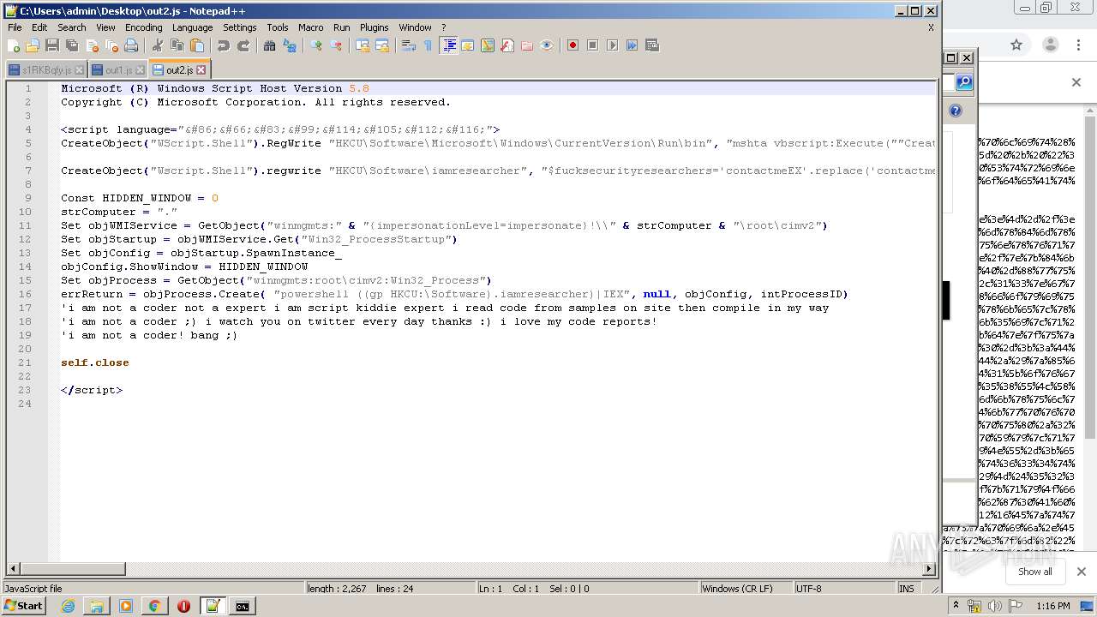This screenshot has width=1097, height=617.
Task: Open Find with the binoculars icon
Action: point(269,45)
